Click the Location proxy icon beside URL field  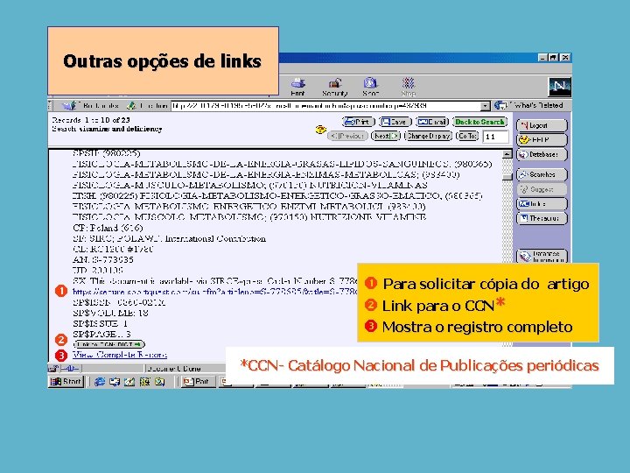tap(131, 106)
